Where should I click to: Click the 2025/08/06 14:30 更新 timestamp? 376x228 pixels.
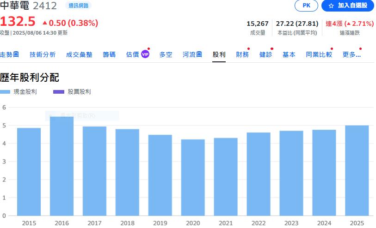click(x=40, y=33)
